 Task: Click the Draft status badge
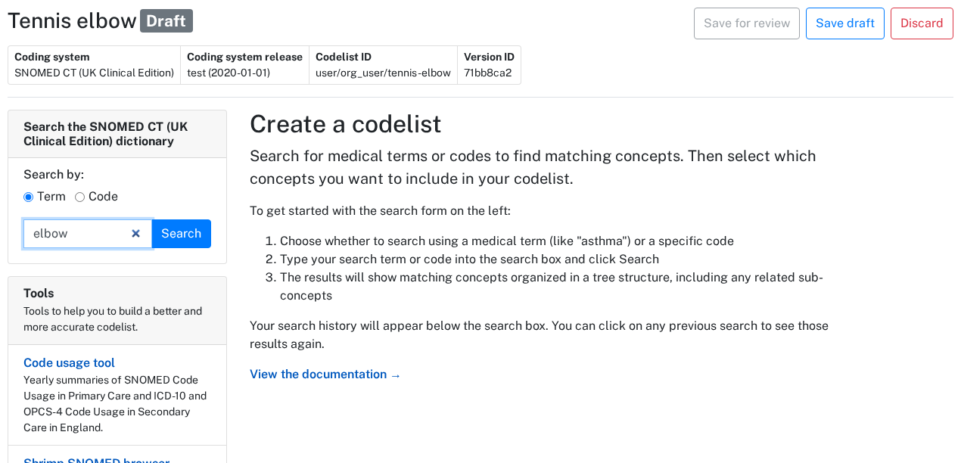(x=166, y=21)
